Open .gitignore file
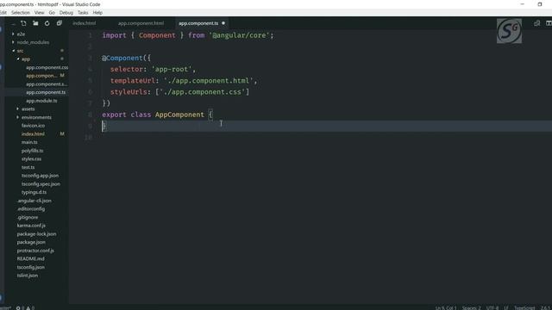This screenshot has height=310, width=552. [x=28, y=217]
